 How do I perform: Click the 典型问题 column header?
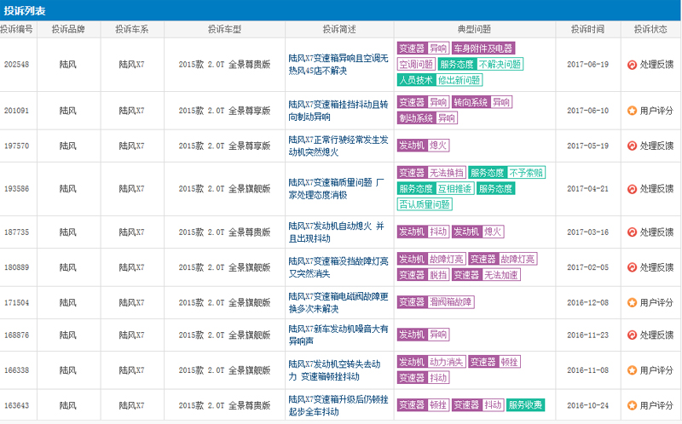tap(474, 29)
